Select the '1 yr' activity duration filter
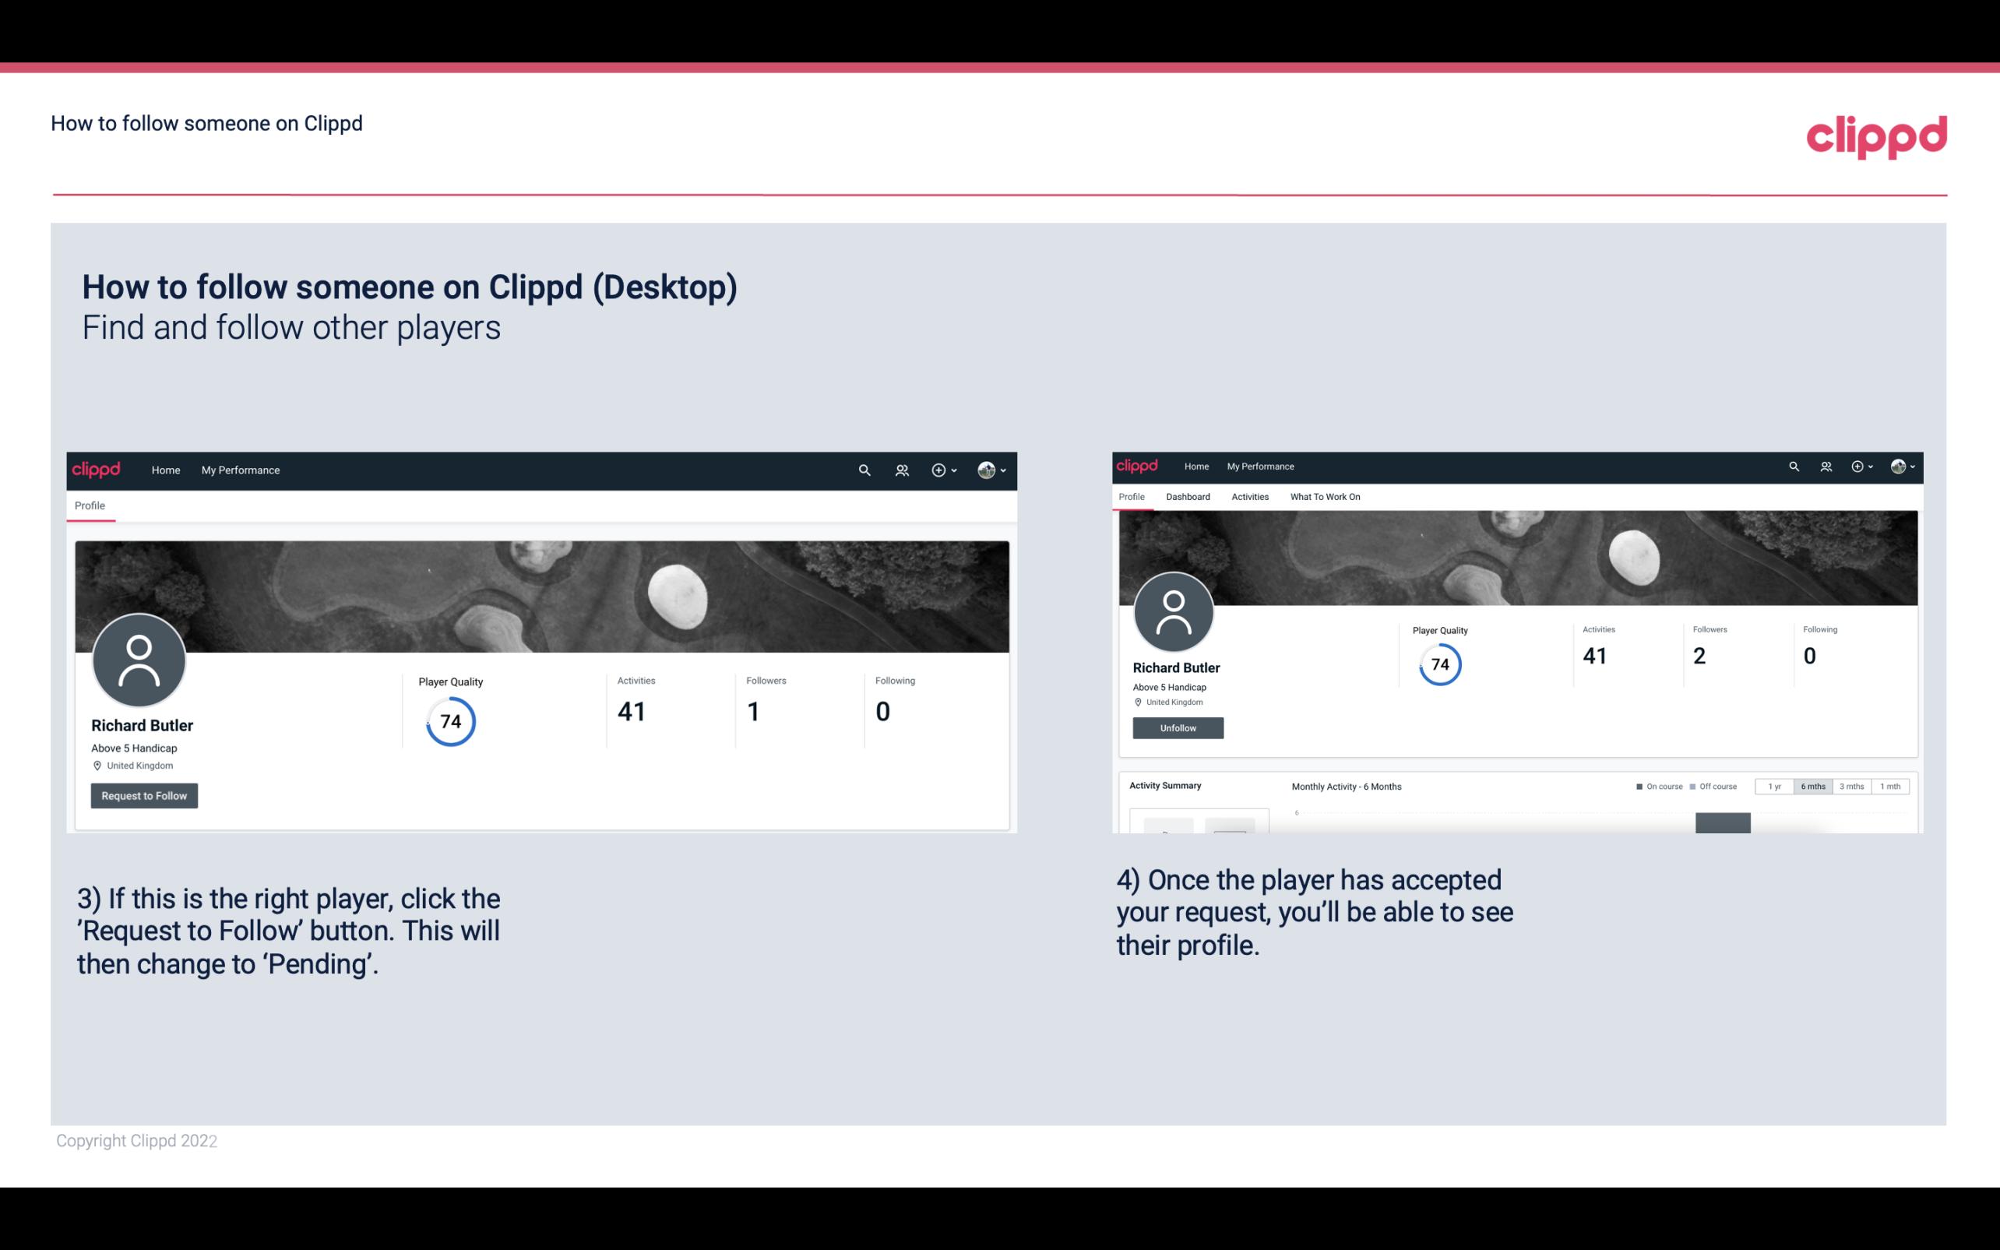Image resolution: width=2000 pixels, height=1250 pixels. click(x=1773, y=787)
